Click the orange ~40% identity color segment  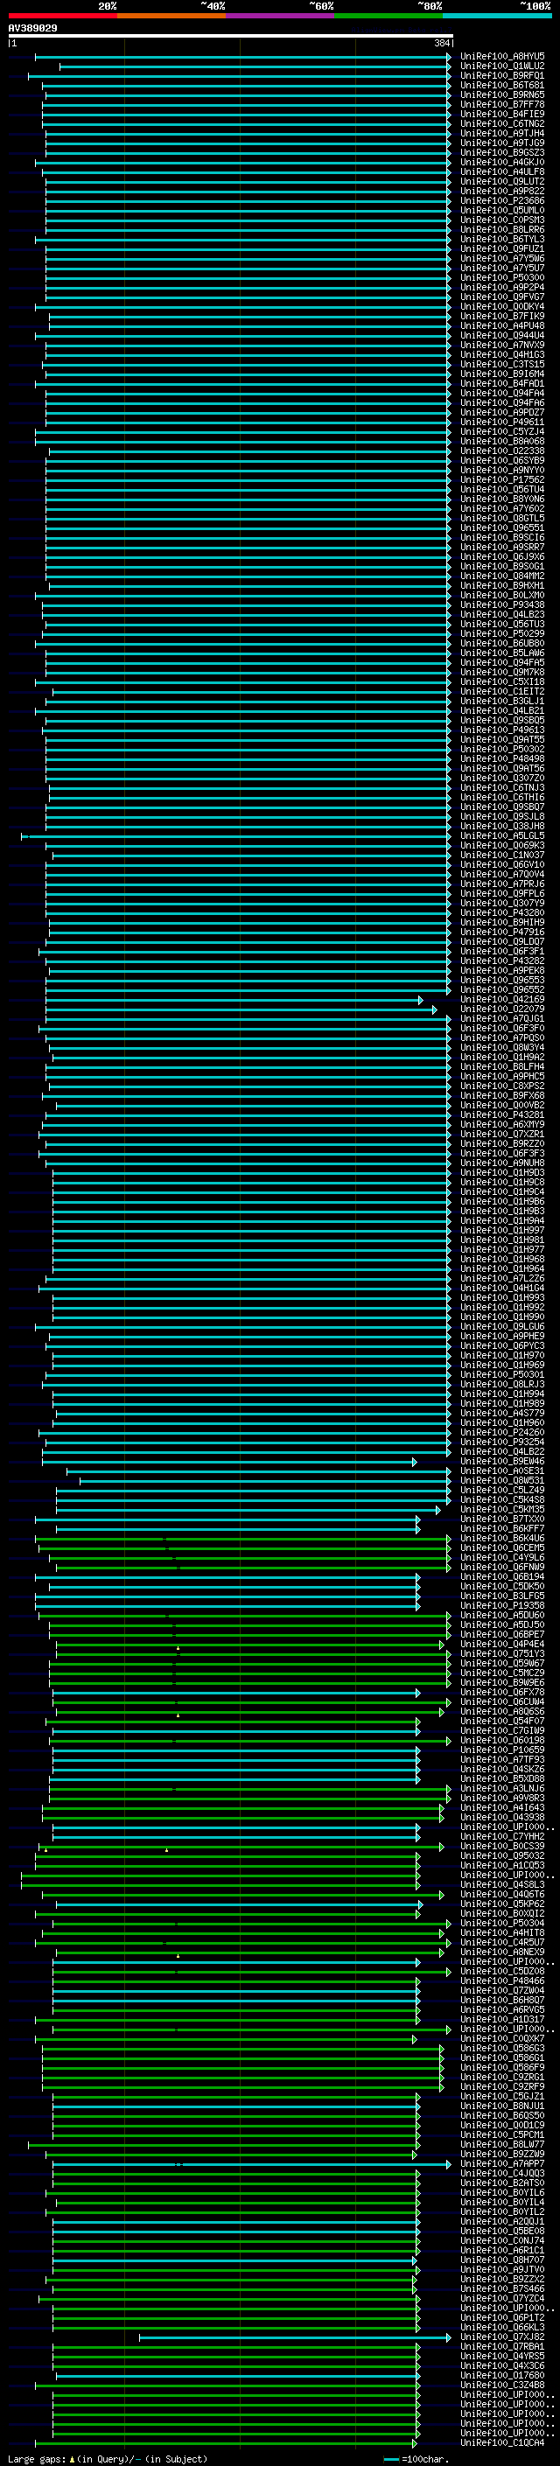pos(171,17)
